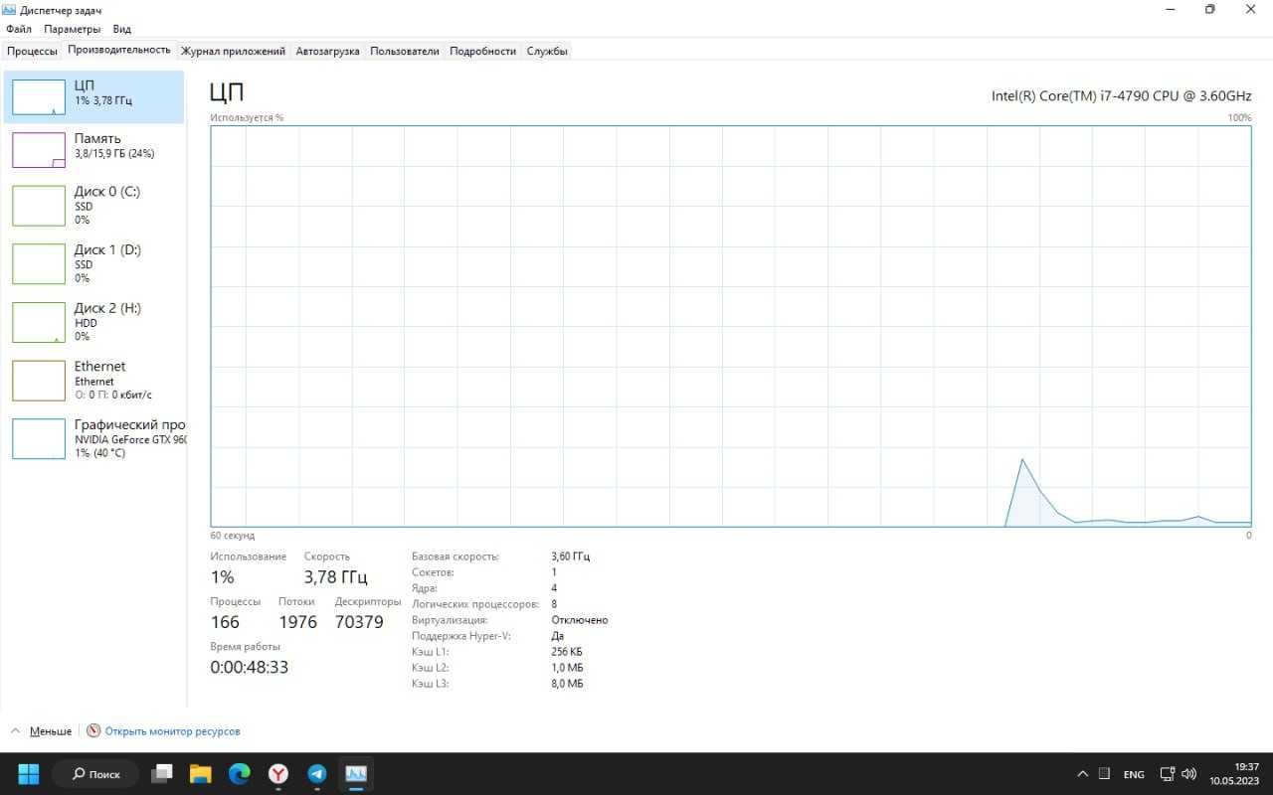Screen dimensions: 1273x795
Task: Switch to Журнал приложений tab
Action: coord(233,51)
